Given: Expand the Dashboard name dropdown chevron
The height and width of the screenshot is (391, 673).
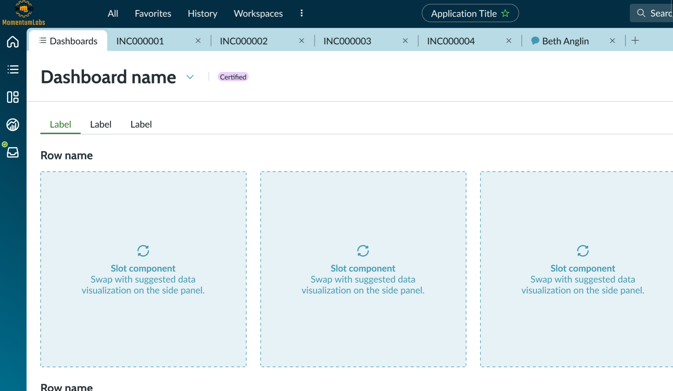Looking at the screenshot, I should pos(190,77).
